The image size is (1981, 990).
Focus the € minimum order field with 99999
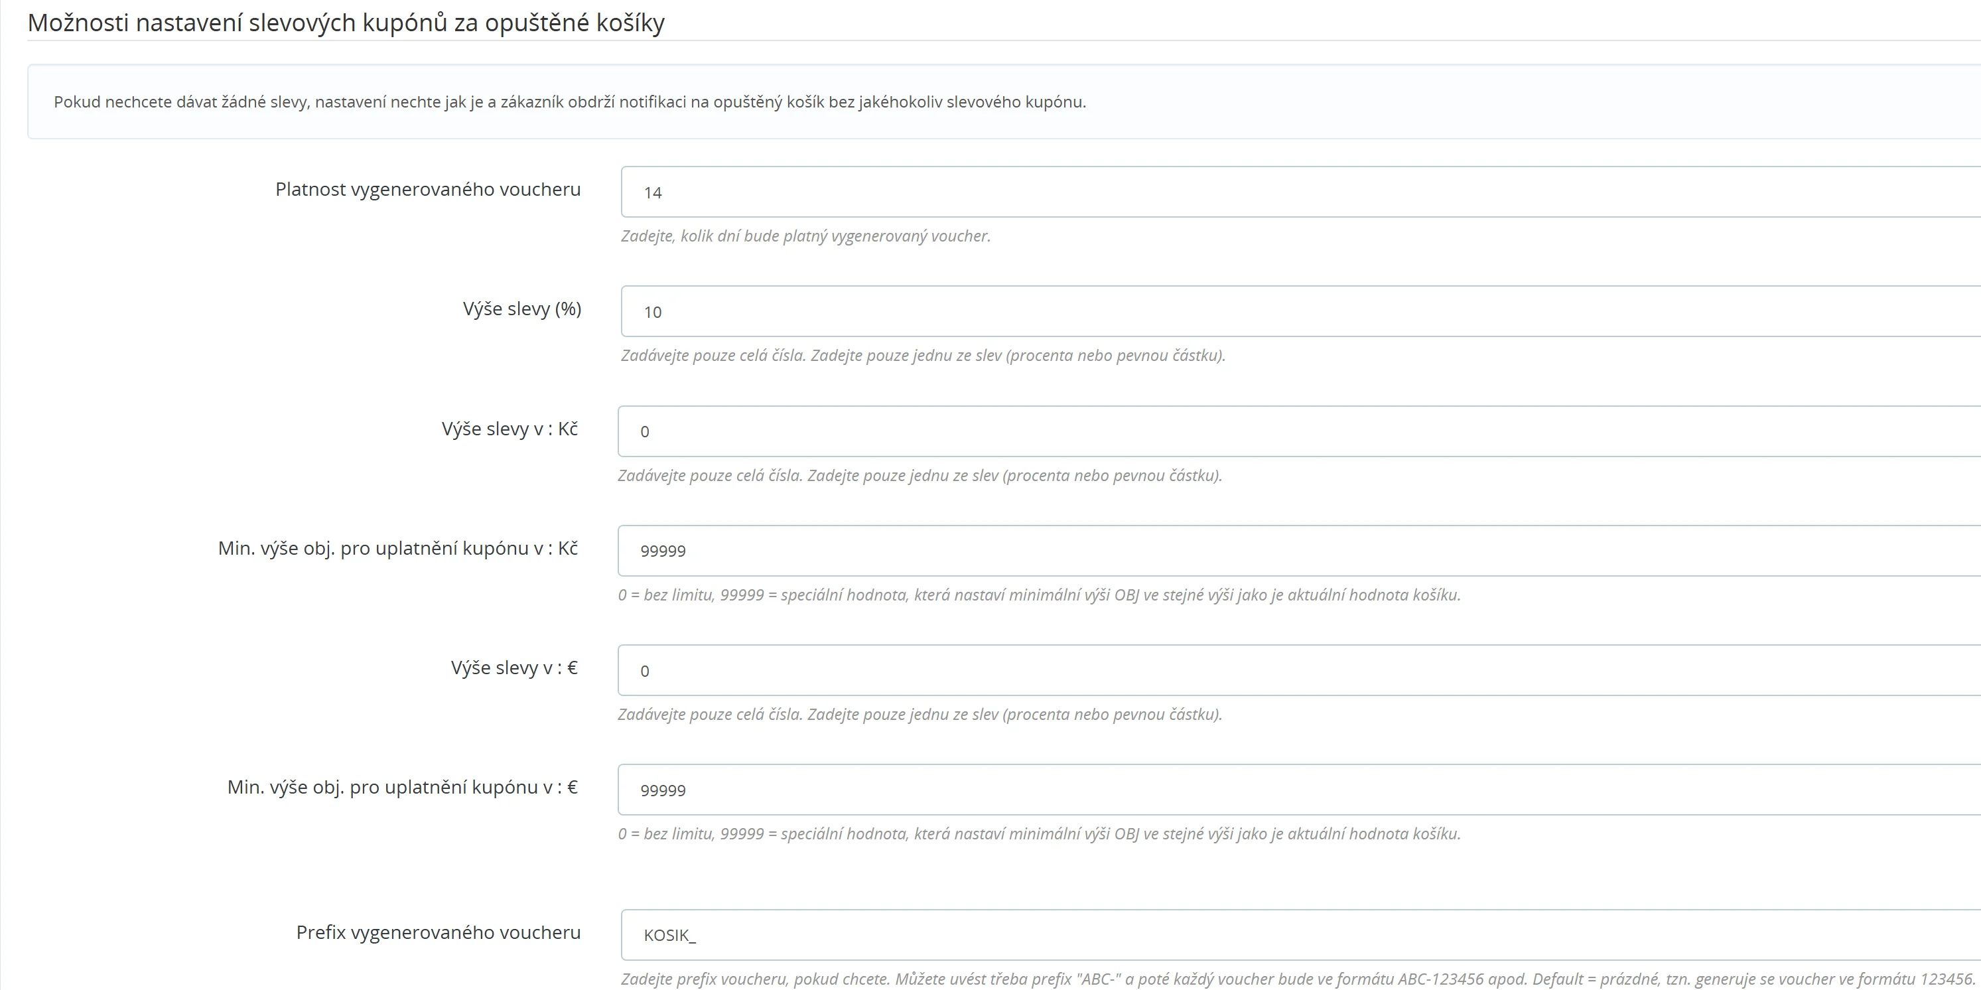1298,790
